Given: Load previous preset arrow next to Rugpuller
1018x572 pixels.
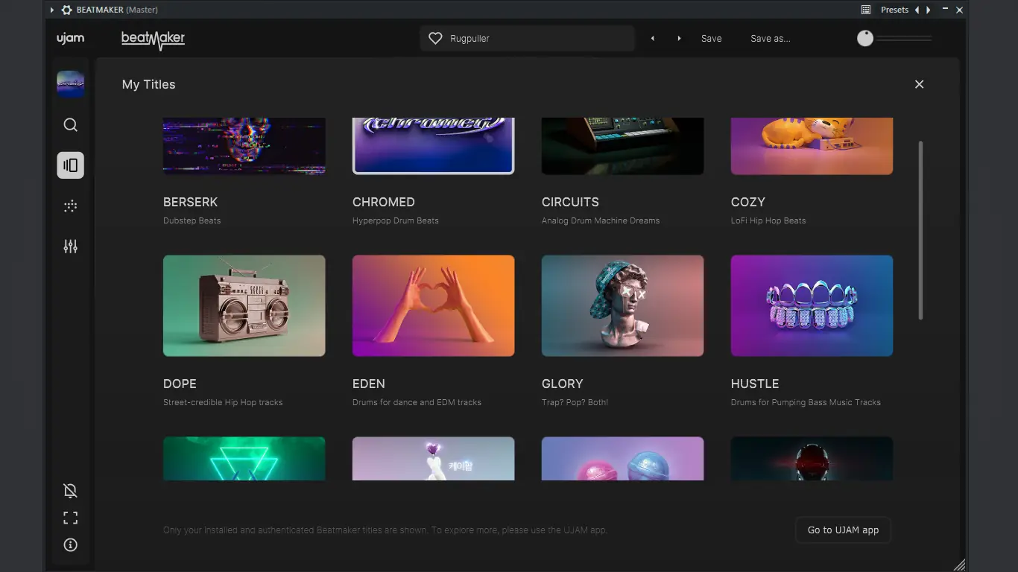Looking at the screenshot, I should 653,38.
